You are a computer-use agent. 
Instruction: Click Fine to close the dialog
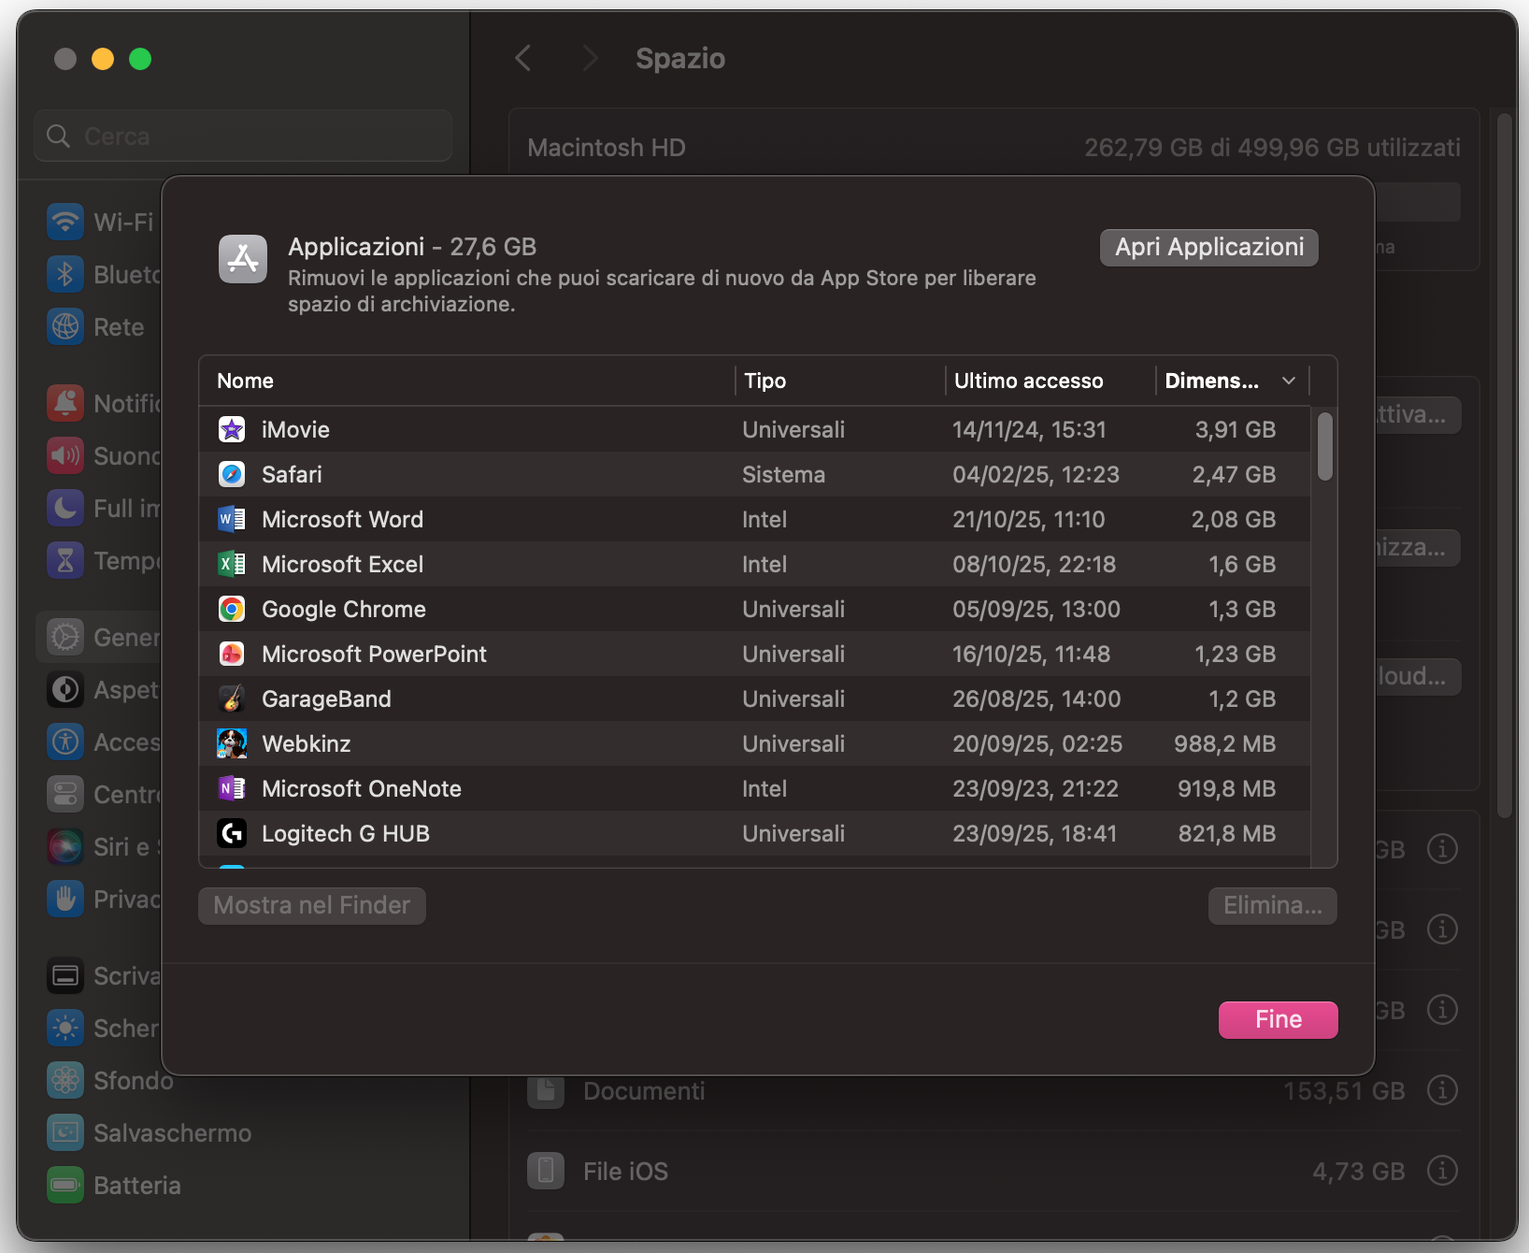[1277, 1019]
